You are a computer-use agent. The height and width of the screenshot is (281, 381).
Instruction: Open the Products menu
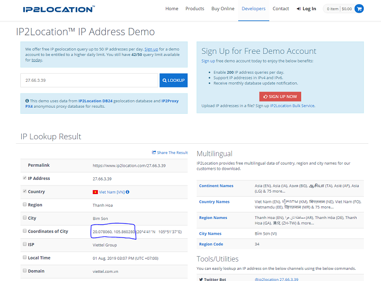point(195,9)
